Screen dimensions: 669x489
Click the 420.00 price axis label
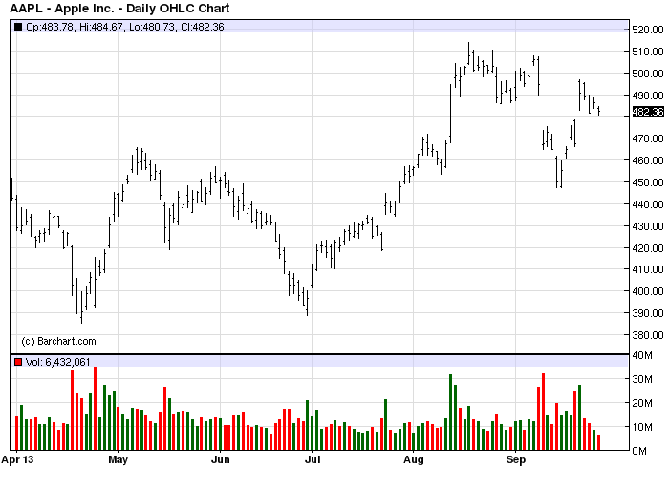pyautogui.click(x=648, y=248)
